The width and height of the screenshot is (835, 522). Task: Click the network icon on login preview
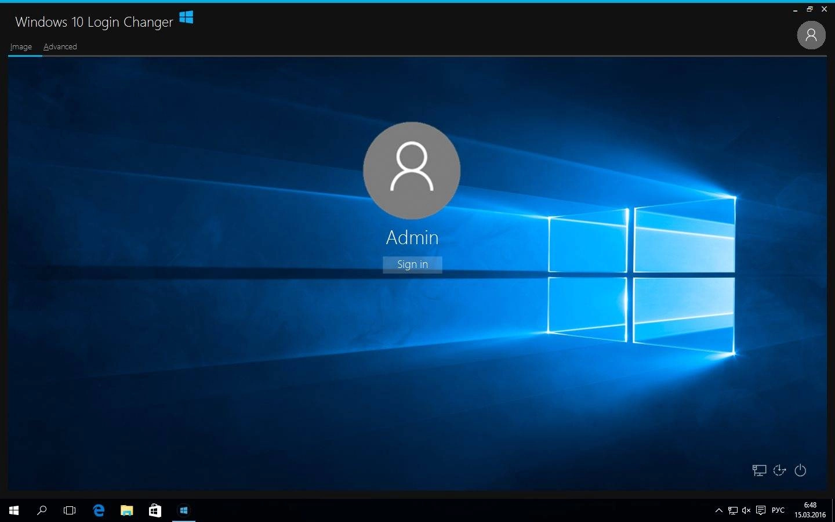759,470
